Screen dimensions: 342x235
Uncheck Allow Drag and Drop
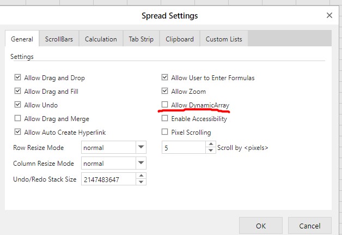point(18,78)
